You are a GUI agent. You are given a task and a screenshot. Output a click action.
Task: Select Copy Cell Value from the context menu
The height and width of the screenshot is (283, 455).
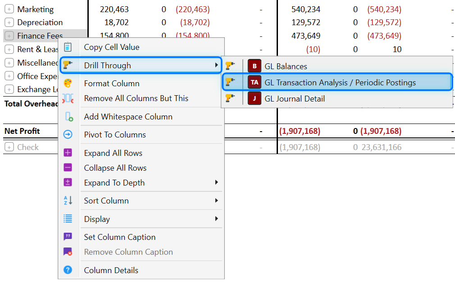coord(141,47)
